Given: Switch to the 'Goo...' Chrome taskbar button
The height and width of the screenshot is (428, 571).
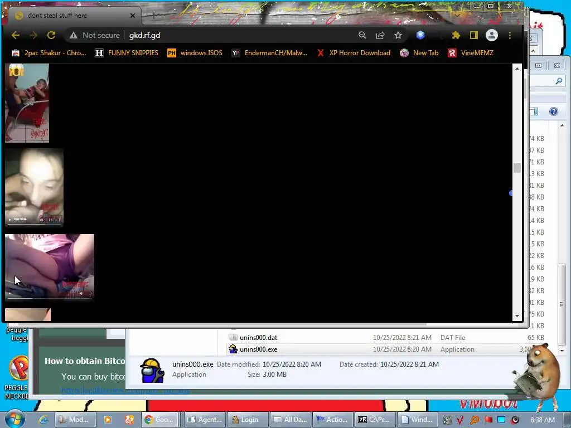Looking at the screenshot, I should [x=159, y=420].
